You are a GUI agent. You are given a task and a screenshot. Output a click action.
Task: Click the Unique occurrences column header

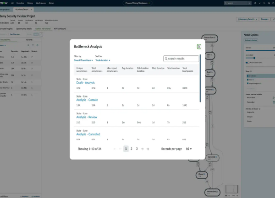(x=82, y=70)
